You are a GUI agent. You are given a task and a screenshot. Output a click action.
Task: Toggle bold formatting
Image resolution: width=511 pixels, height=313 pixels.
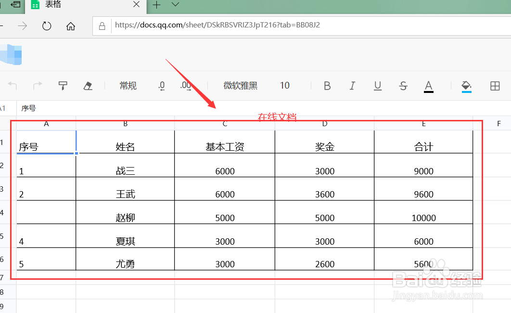coord(327,85)
